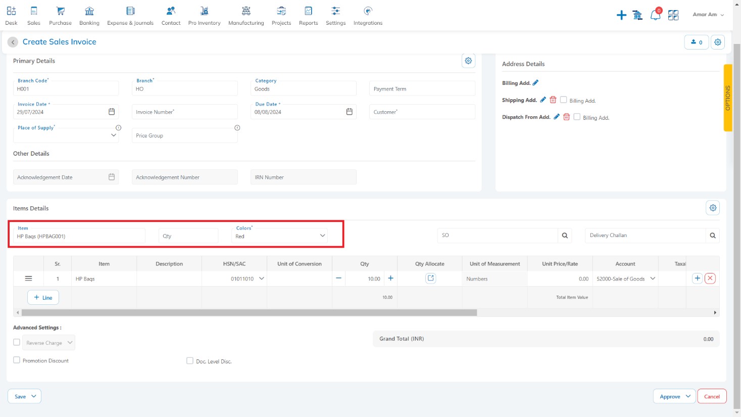Click the Qty field beside Item
Screen dimensions: 741x417
coord(188,236)
